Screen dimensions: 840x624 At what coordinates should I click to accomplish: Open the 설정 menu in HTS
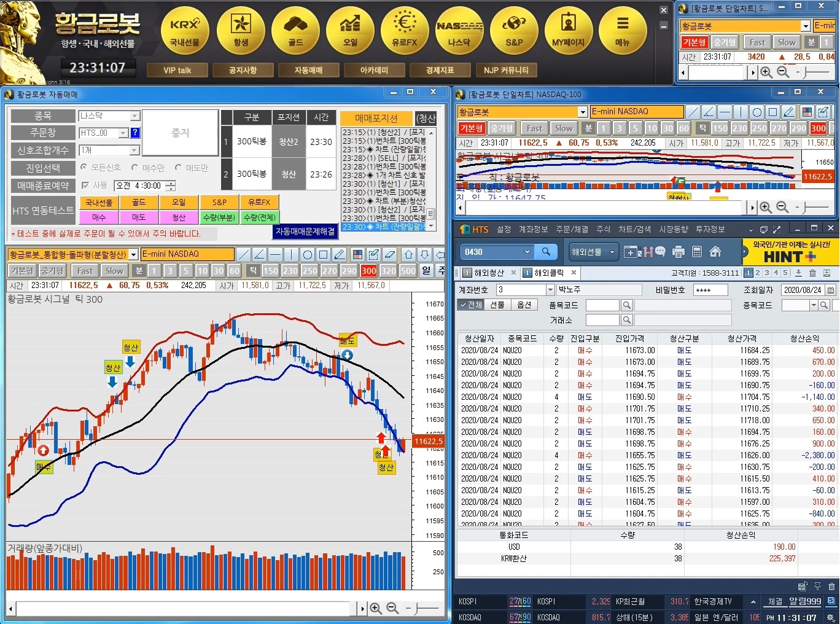coord(504,229)
